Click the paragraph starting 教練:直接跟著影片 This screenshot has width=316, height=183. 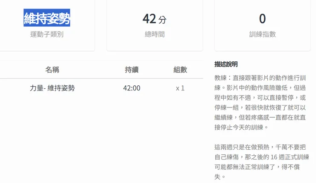click(x=260, y=102)
